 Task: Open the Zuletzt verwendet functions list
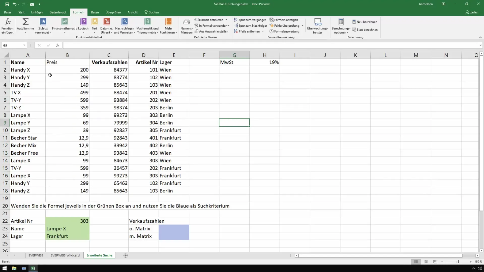pos(43,26)
